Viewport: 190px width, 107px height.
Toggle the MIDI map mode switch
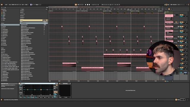click(172, 5)
